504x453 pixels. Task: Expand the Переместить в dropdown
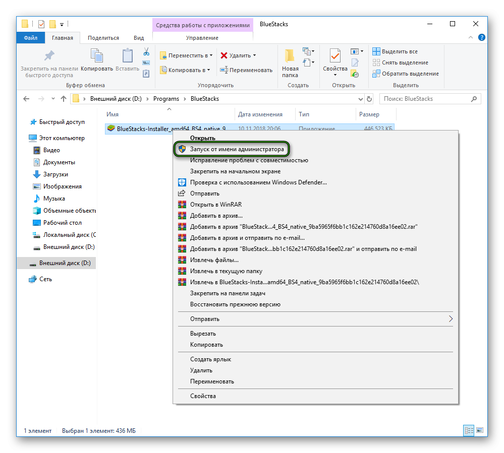211,55
